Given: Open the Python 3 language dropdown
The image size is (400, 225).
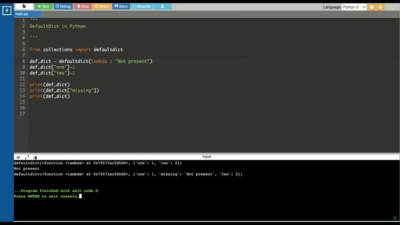Looking at the screenshot, I should pos(354,7).
